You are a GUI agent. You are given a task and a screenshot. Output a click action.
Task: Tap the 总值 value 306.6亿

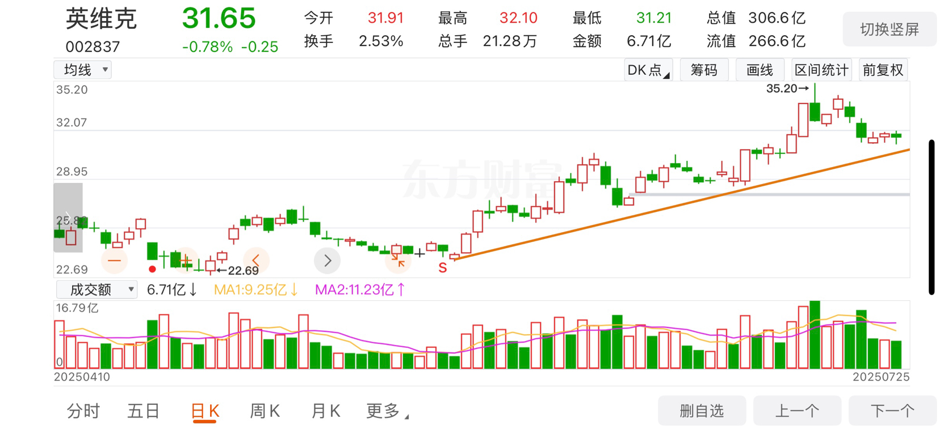pyautogui.click(x=777, y=18)
